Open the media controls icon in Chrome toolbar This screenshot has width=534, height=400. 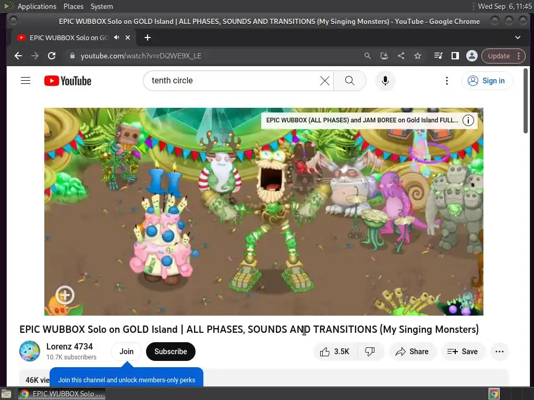click(x=438, y=56)
